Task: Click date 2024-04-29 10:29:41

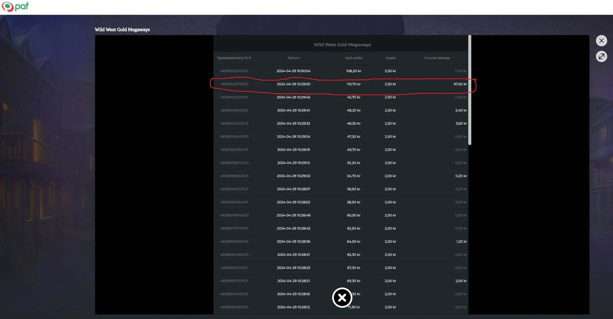Action: coord(293,110)
